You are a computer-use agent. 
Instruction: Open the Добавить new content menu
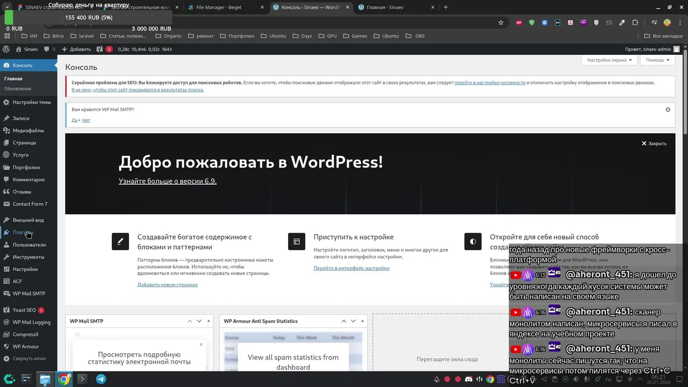(76, 49)
